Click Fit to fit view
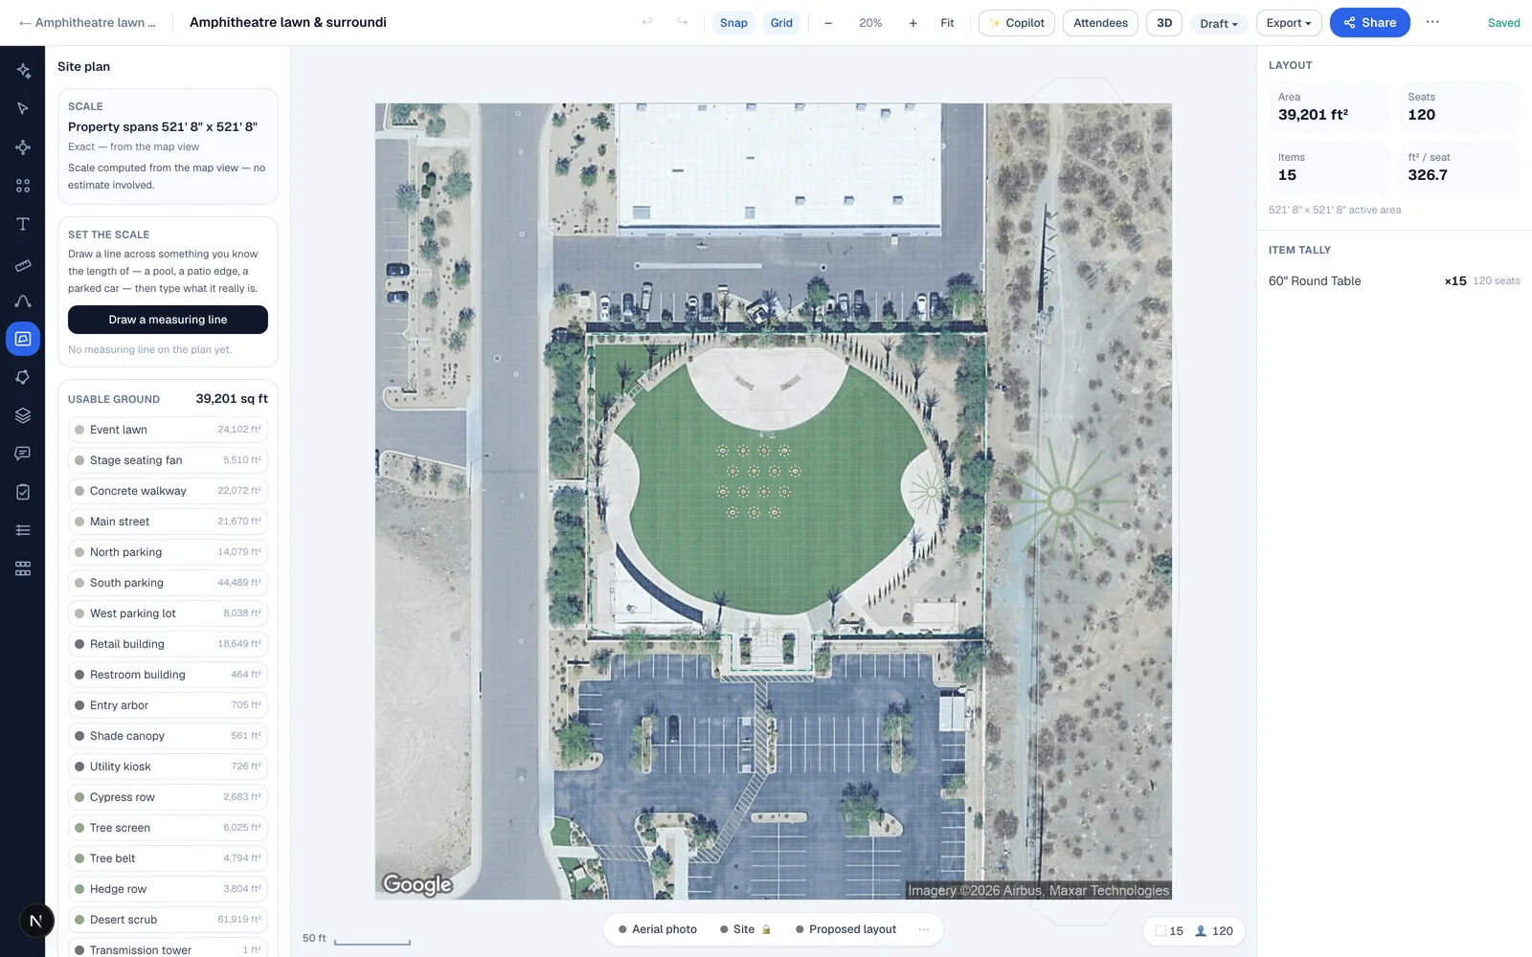Viewport: 1532px width, 957px height. coord(947,23)
